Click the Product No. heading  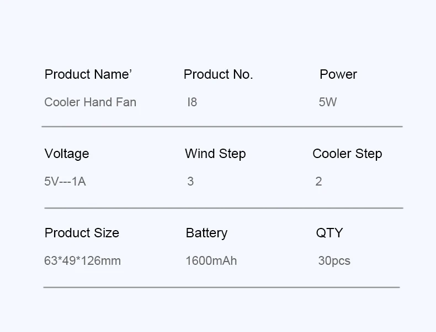tap(218, 74)
